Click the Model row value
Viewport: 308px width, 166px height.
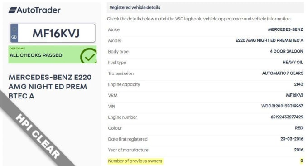pos(269,40)
